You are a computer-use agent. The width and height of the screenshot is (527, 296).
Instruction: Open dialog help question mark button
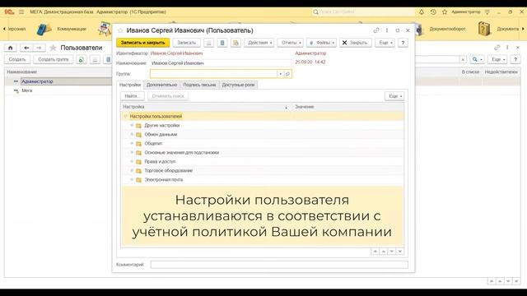pyautogui.click(x=403, y=43)
